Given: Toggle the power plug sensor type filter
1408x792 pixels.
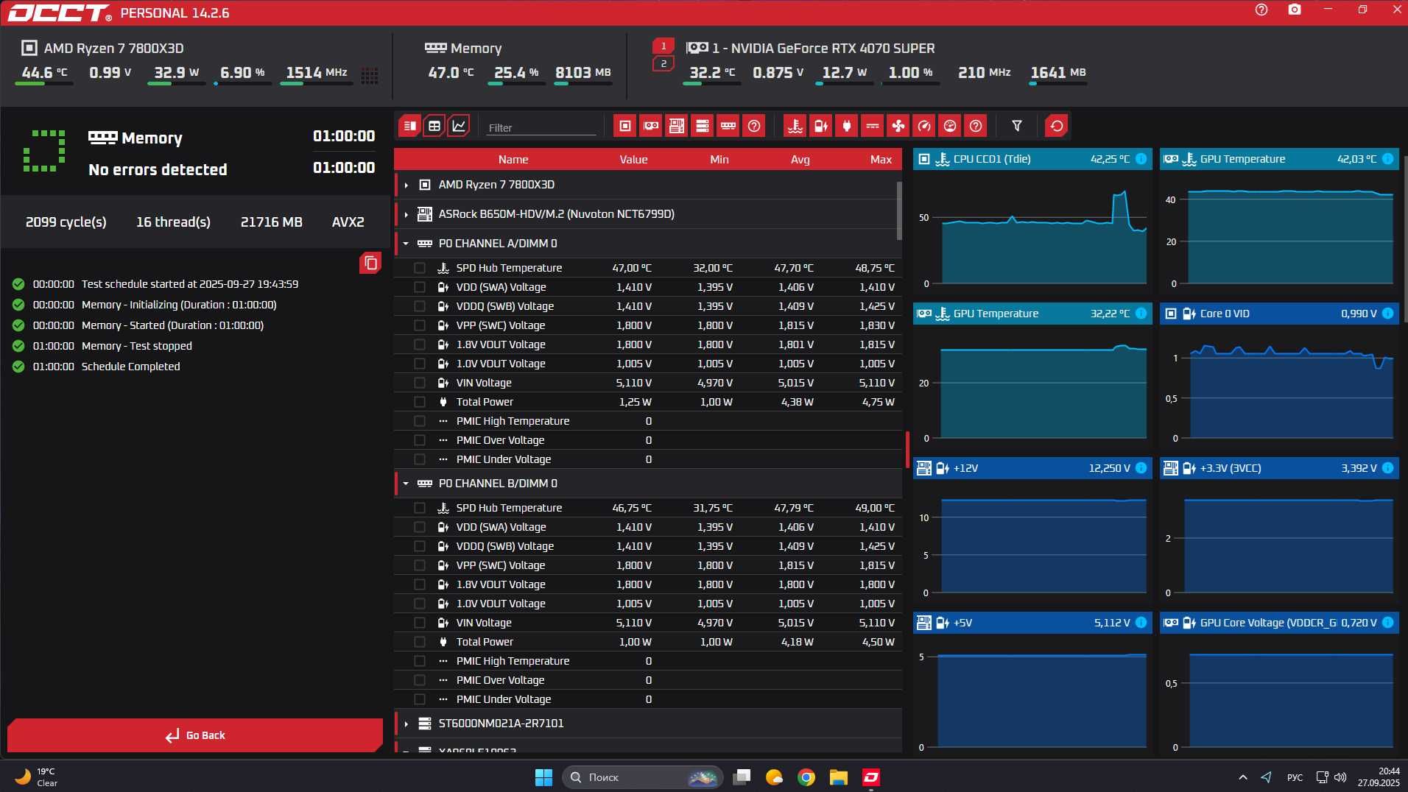Looking at the screenshot, I should 847,126.
